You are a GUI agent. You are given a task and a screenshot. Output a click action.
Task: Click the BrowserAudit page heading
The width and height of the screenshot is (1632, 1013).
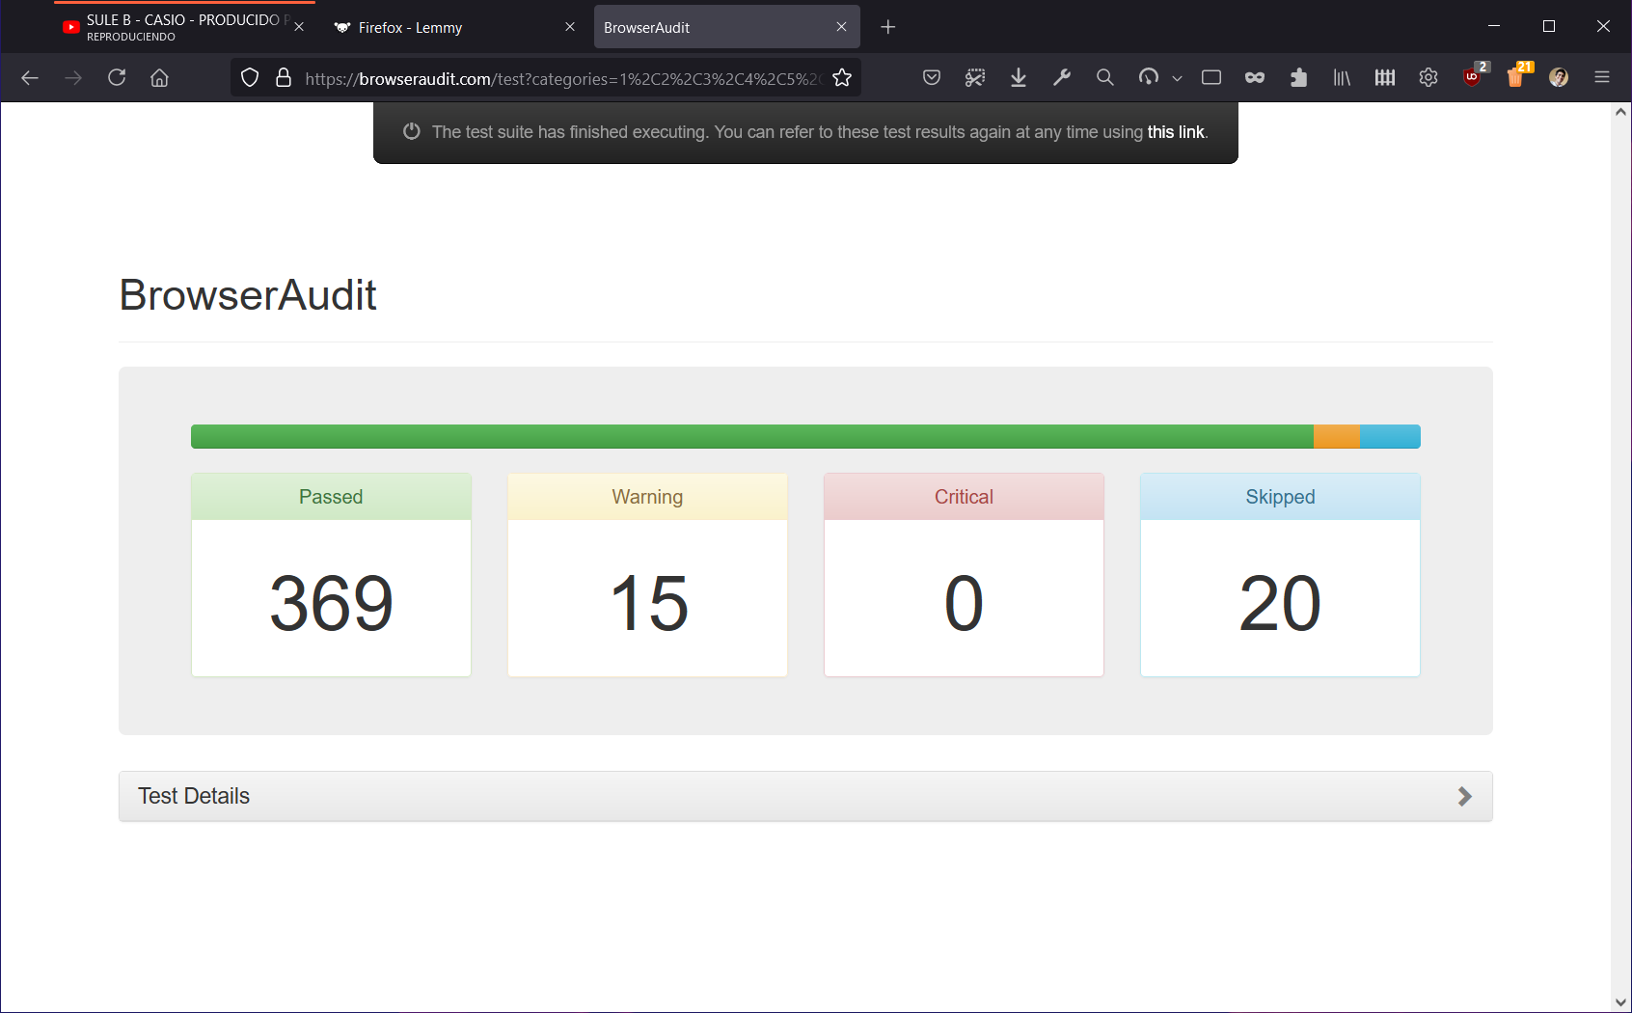point(248,295)
